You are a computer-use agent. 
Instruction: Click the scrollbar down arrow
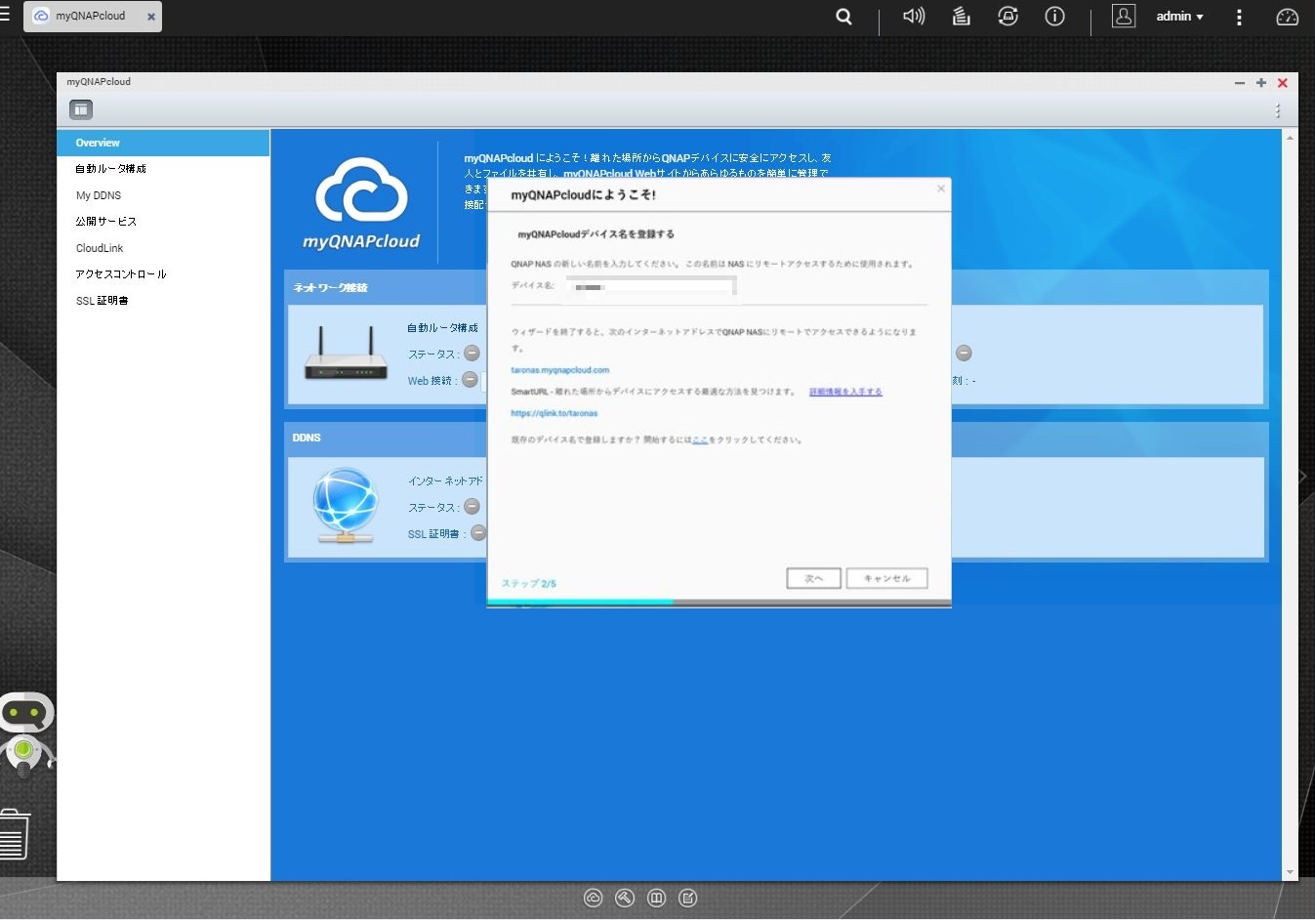coord(1290,872)
